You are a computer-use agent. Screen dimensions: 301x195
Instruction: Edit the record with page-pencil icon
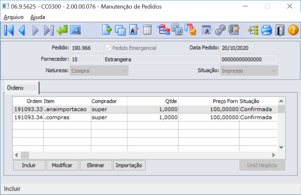tap(134, 30)
